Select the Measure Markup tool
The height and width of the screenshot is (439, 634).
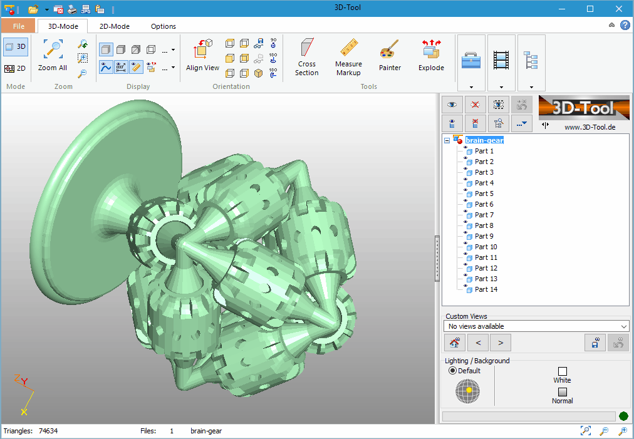pos(348,57)
